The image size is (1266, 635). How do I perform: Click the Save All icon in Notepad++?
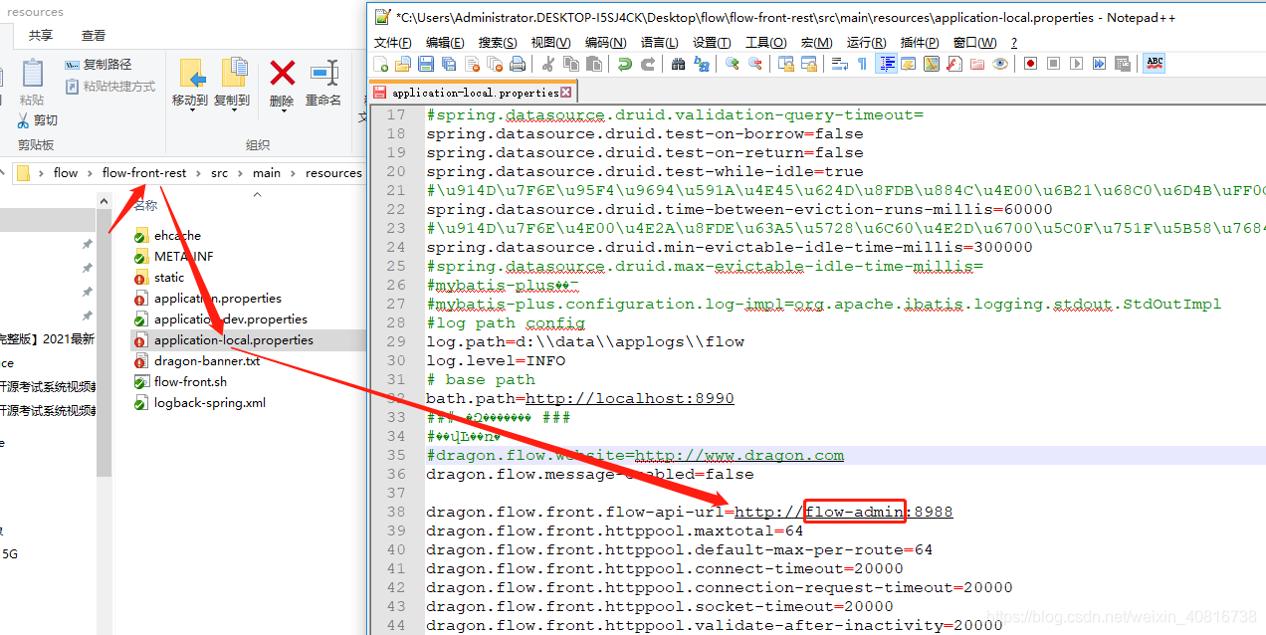(x=449, y=64)
